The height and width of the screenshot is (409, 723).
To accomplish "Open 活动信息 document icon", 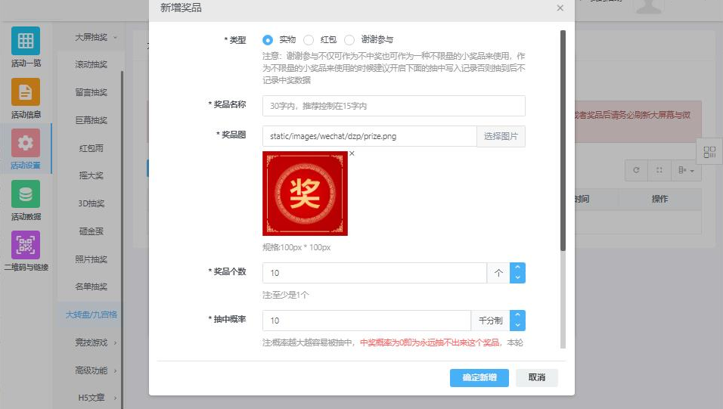I will pos(26,92).
